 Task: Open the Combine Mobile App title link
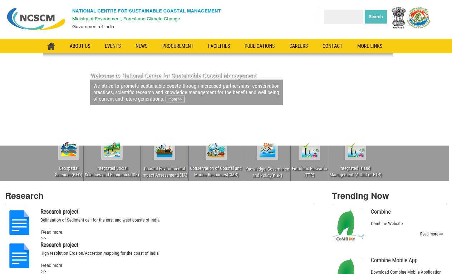(x=394, y=260)
